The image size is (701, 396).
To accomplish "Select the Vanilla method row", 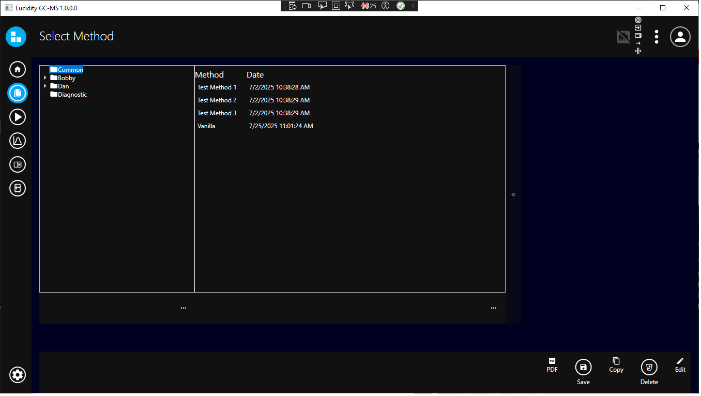I will tap(206, 126).
